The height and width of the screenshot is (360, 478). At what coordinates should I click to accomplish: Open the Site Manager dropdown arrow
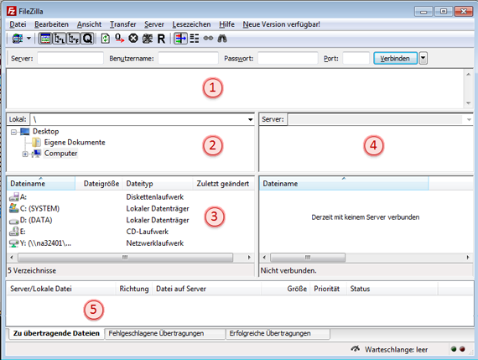click(29, 39)
